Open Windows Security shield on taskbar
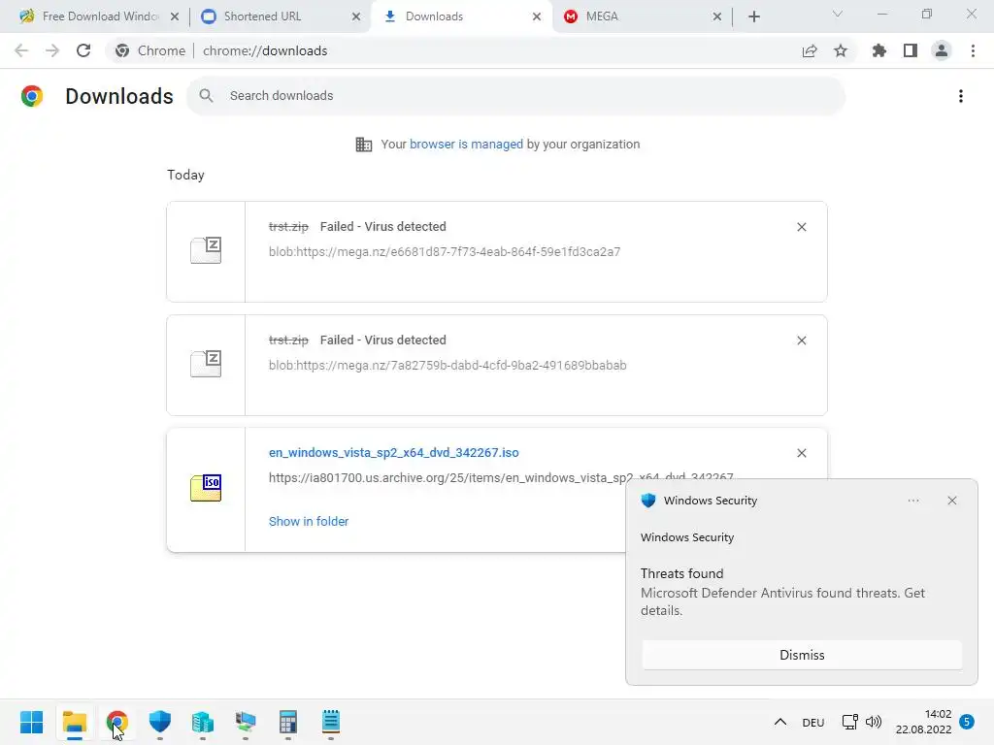Viewport: 994px width, 745px height. coord(160,722)
